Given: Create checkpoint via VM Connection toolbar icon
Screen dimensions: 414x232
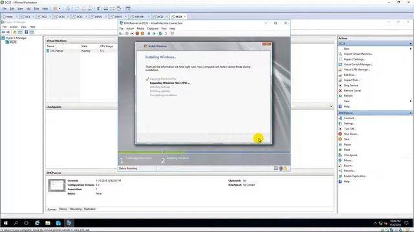Looking at the screenshot, I should pos(160,34).
